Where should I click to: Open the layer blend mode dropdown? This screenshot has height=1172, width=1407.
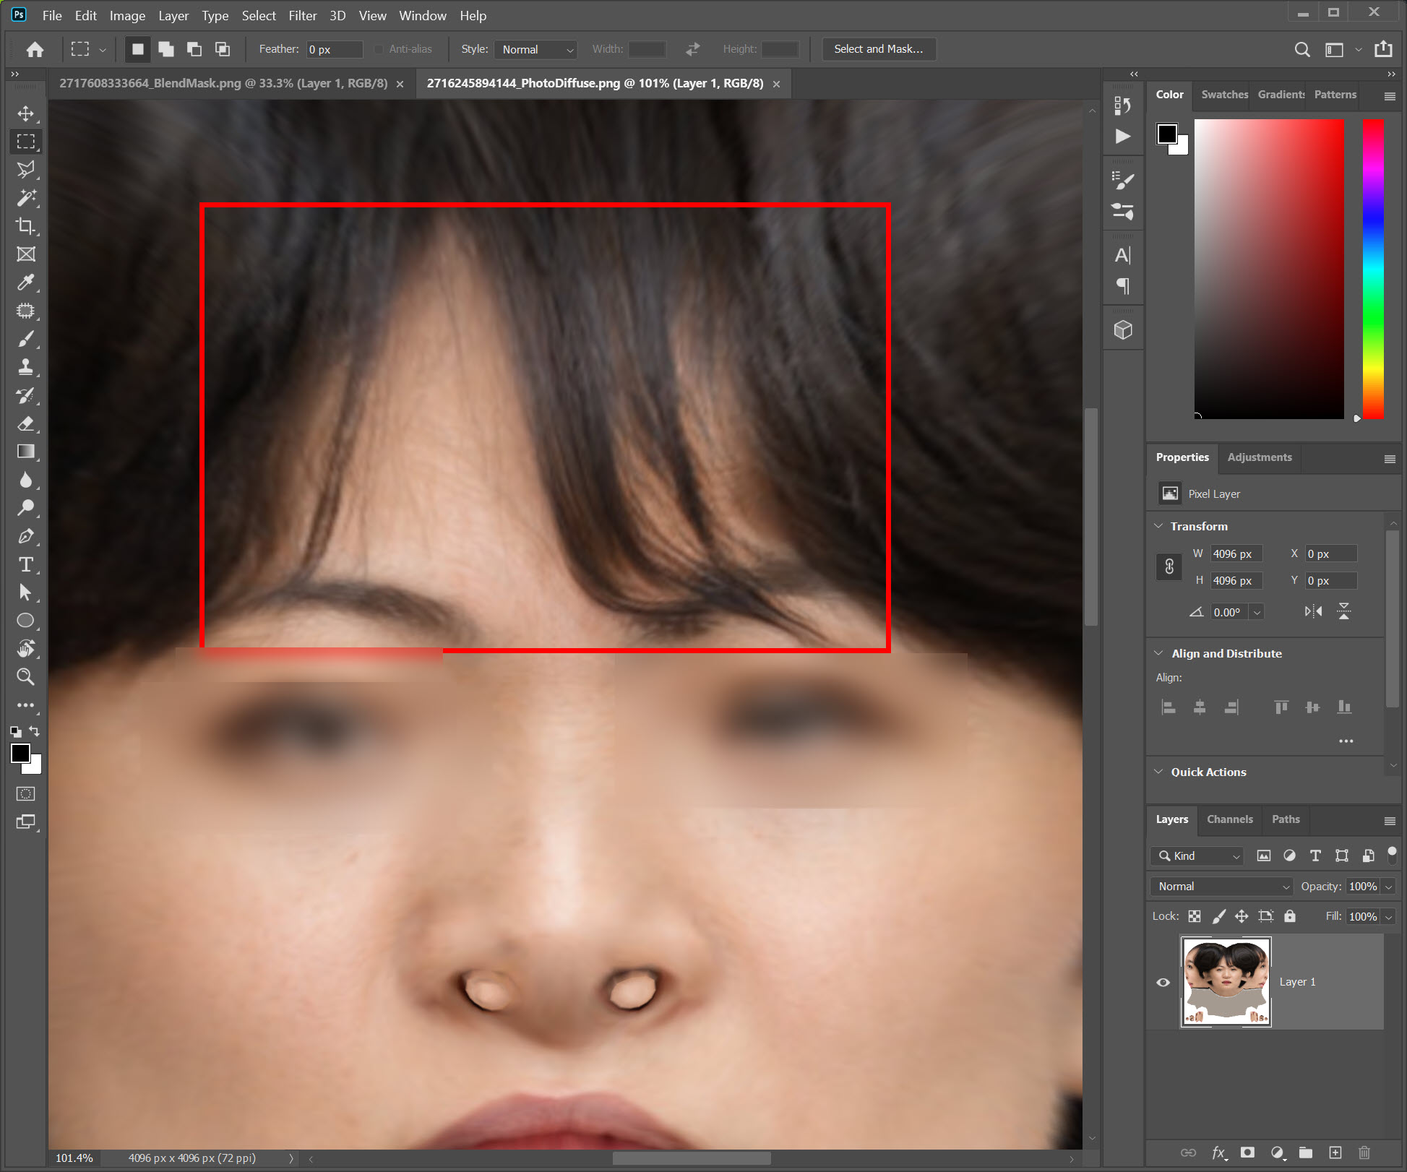[x=1221, y=886]
